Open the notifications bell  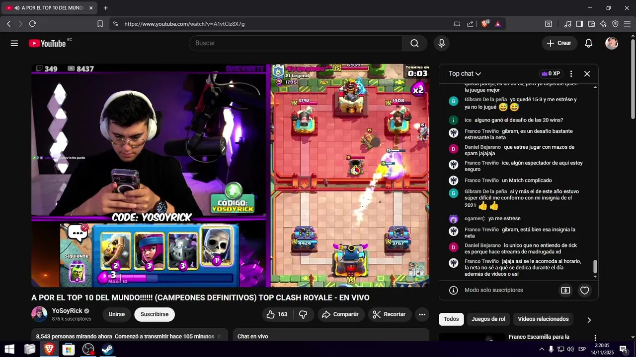[588, 43]
